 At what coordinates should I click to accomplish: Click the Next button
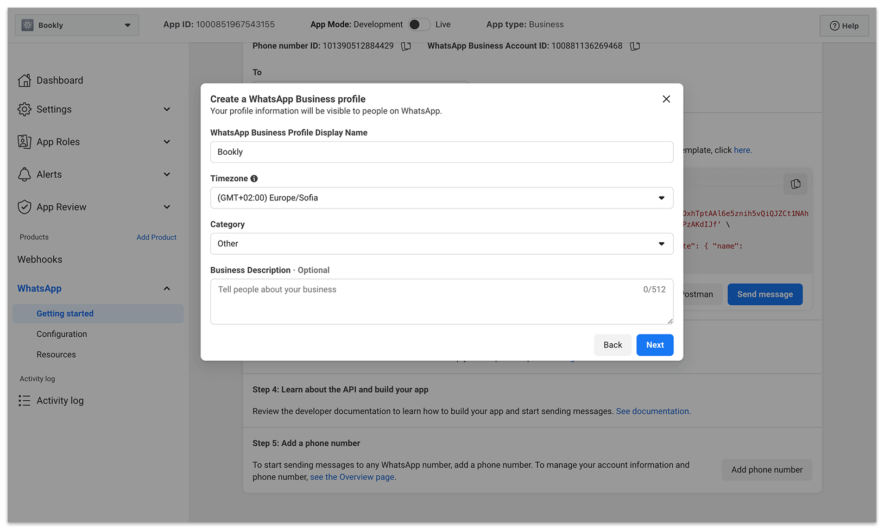pyautogui.click(x=655, y=345)
